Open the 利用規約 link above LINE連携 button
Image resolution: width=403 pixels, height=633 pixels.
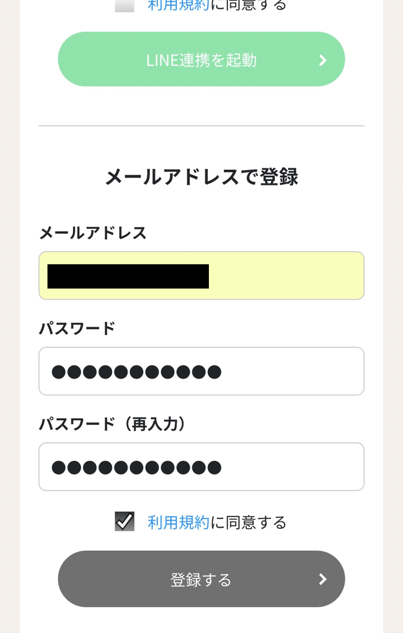[x=178, y=5]
